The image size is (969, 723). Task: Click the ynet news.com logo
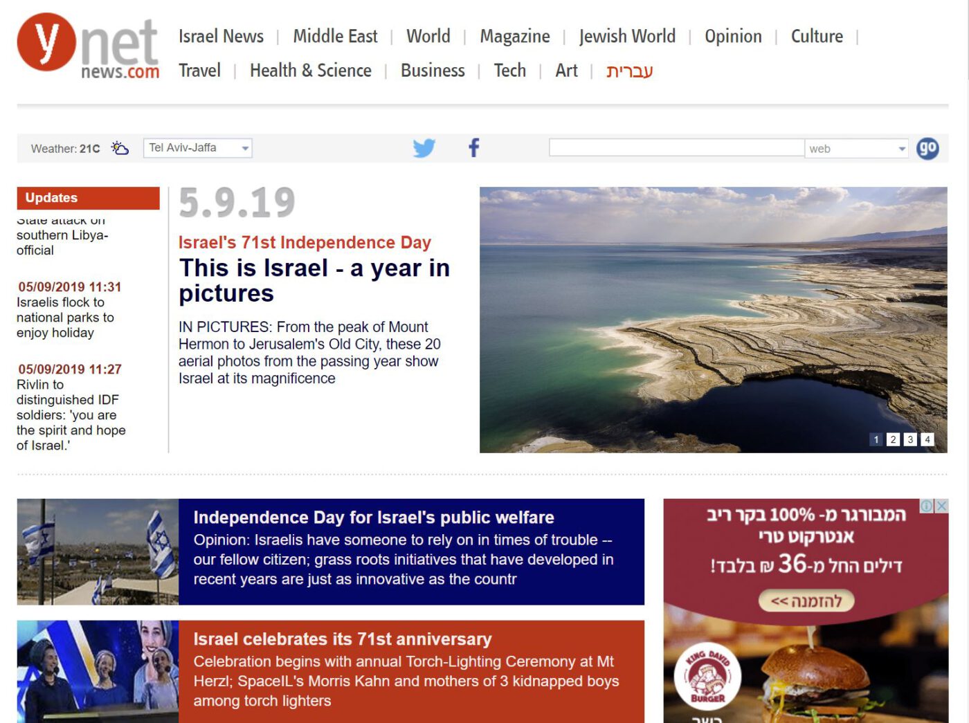[88, 46]
